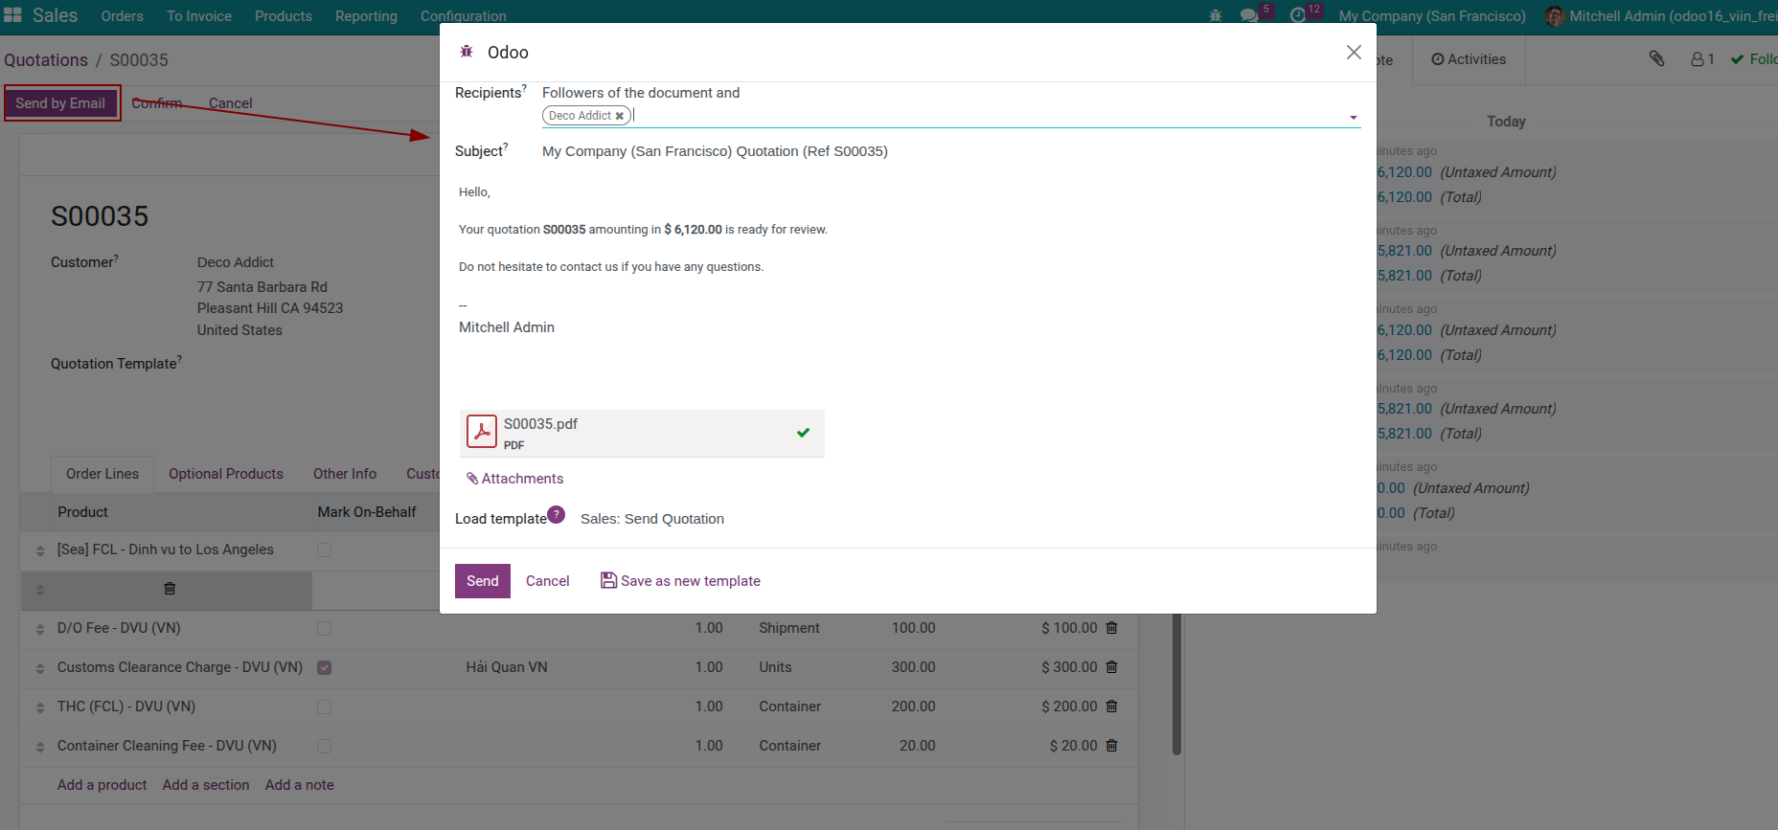This screenshot has height=830, width=1778.
Task: Click the S00035.pdf attachment file icon
Action: point(482,433)
